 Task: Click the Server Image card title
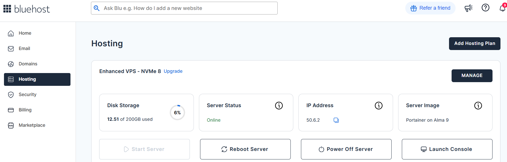point(423,105)
